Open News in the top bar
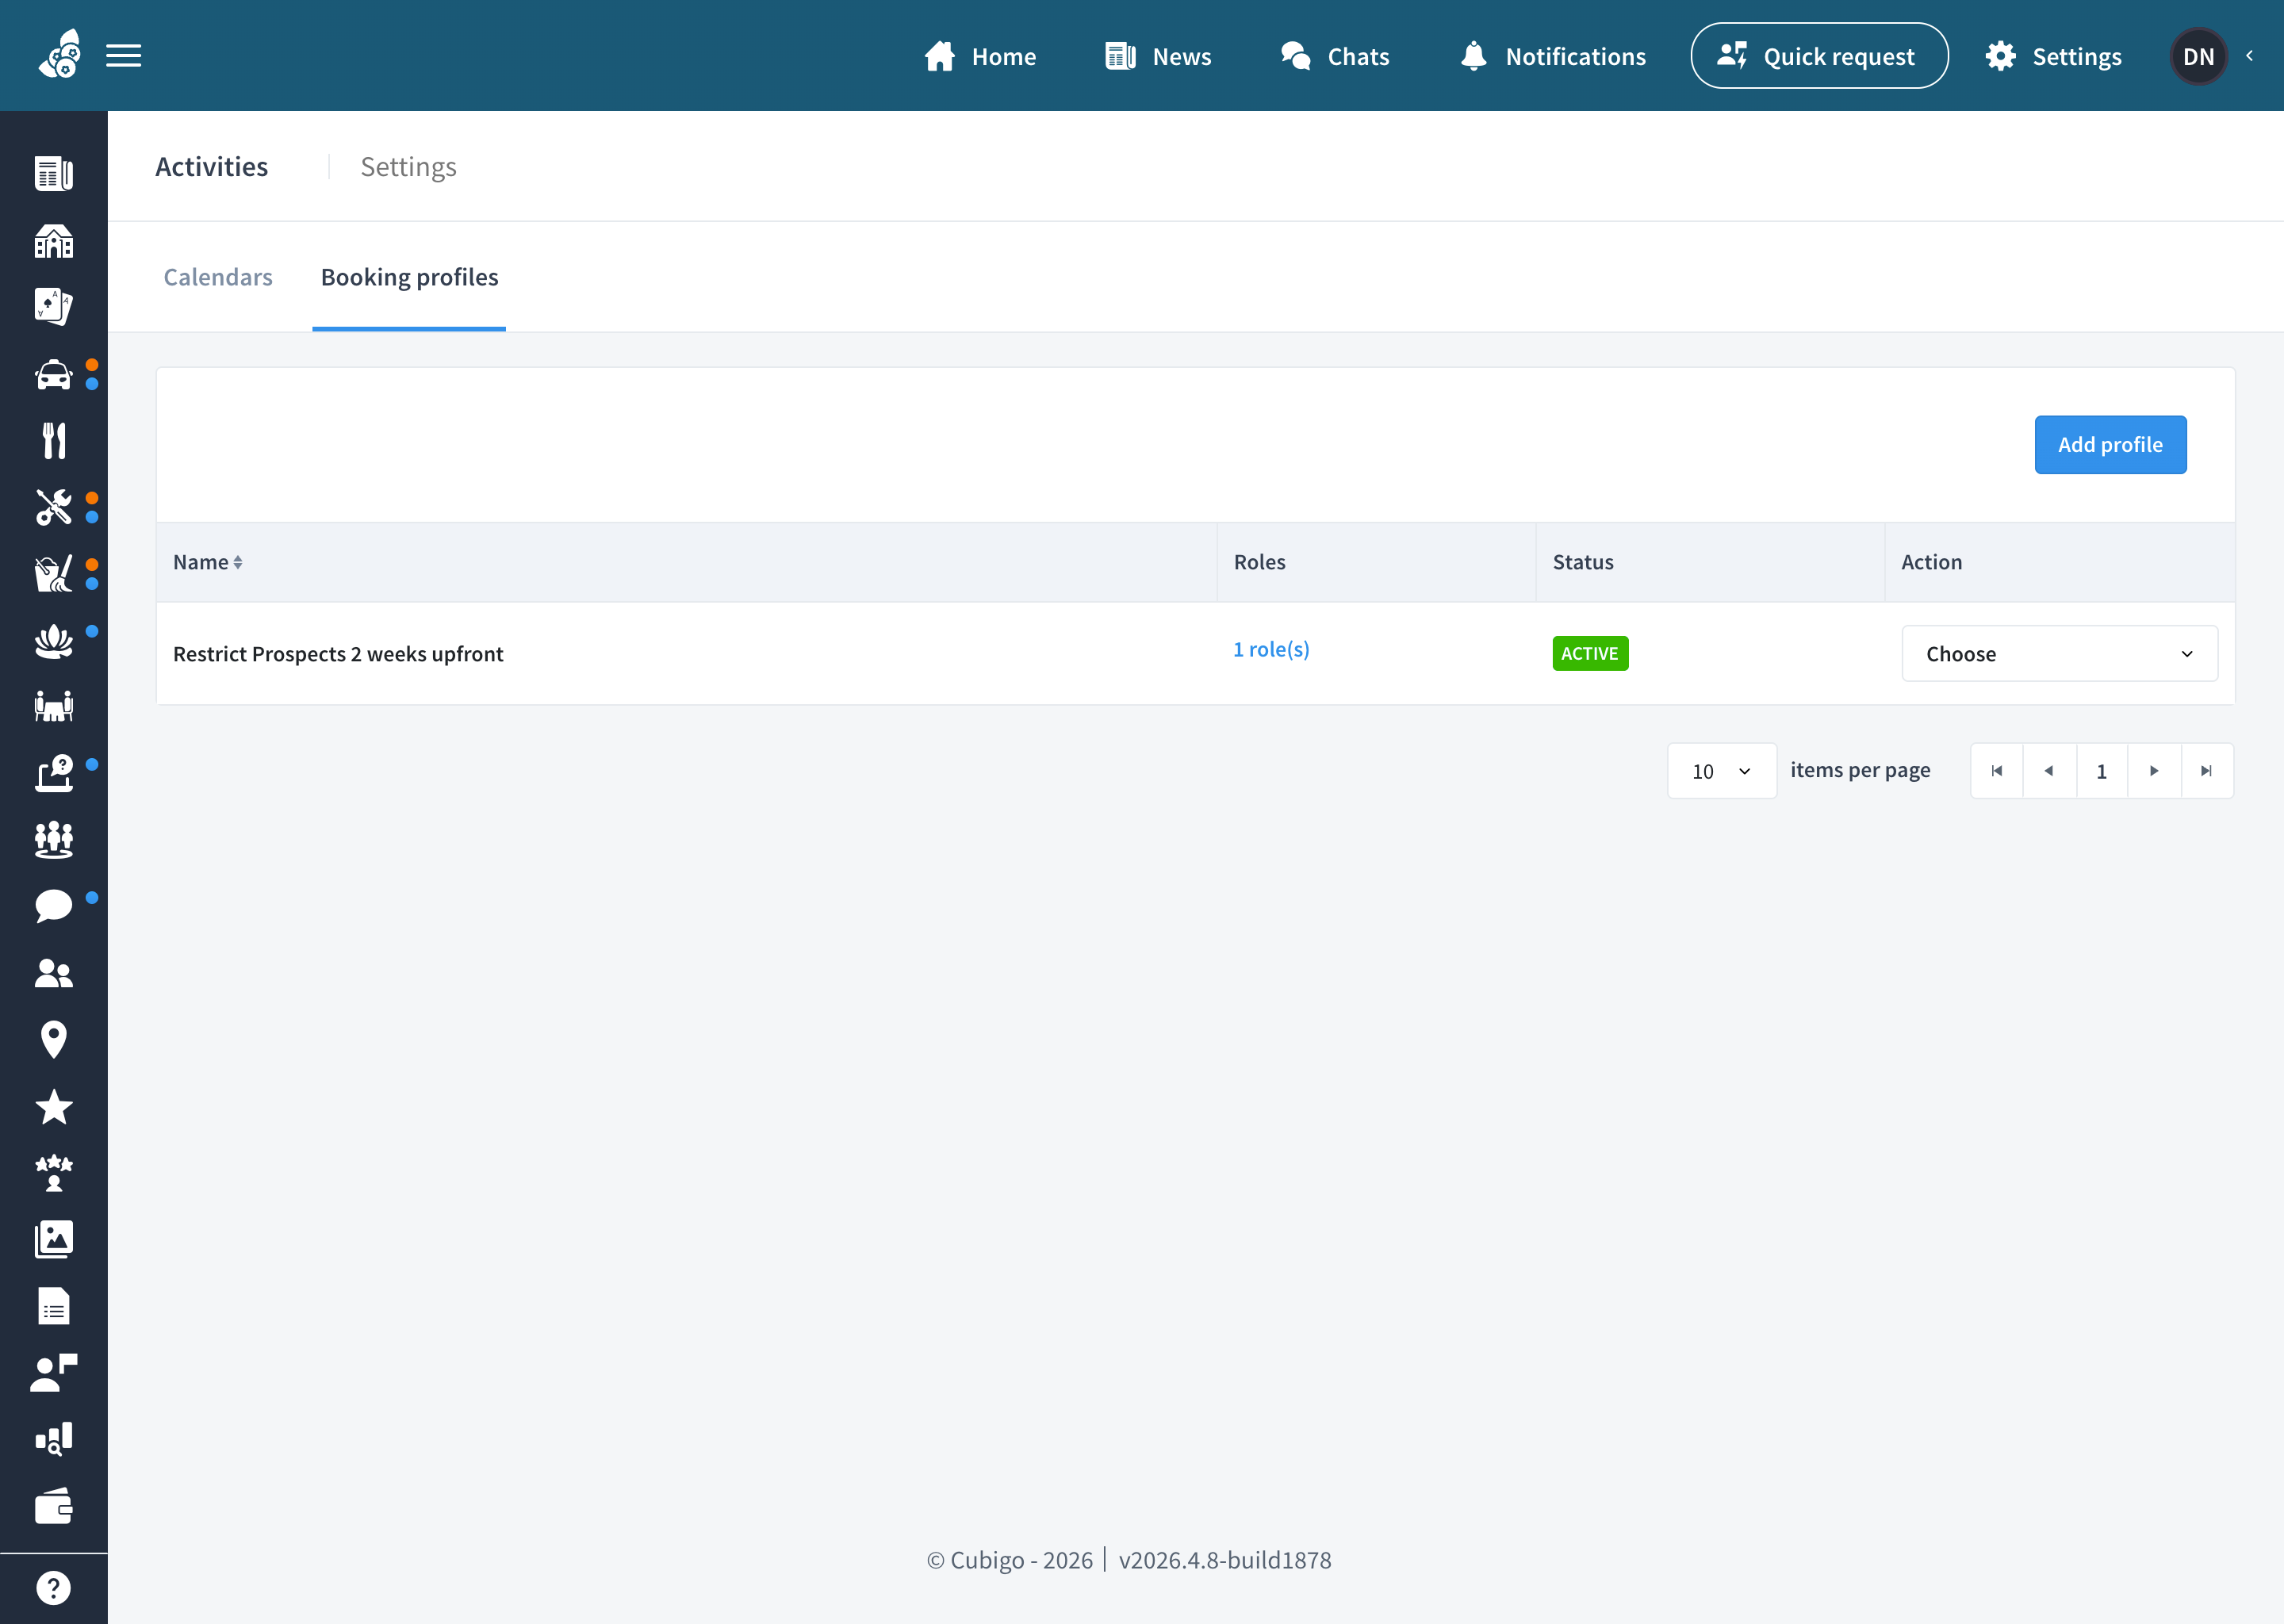The image size is (2284, 1624). click(1158, 56)
